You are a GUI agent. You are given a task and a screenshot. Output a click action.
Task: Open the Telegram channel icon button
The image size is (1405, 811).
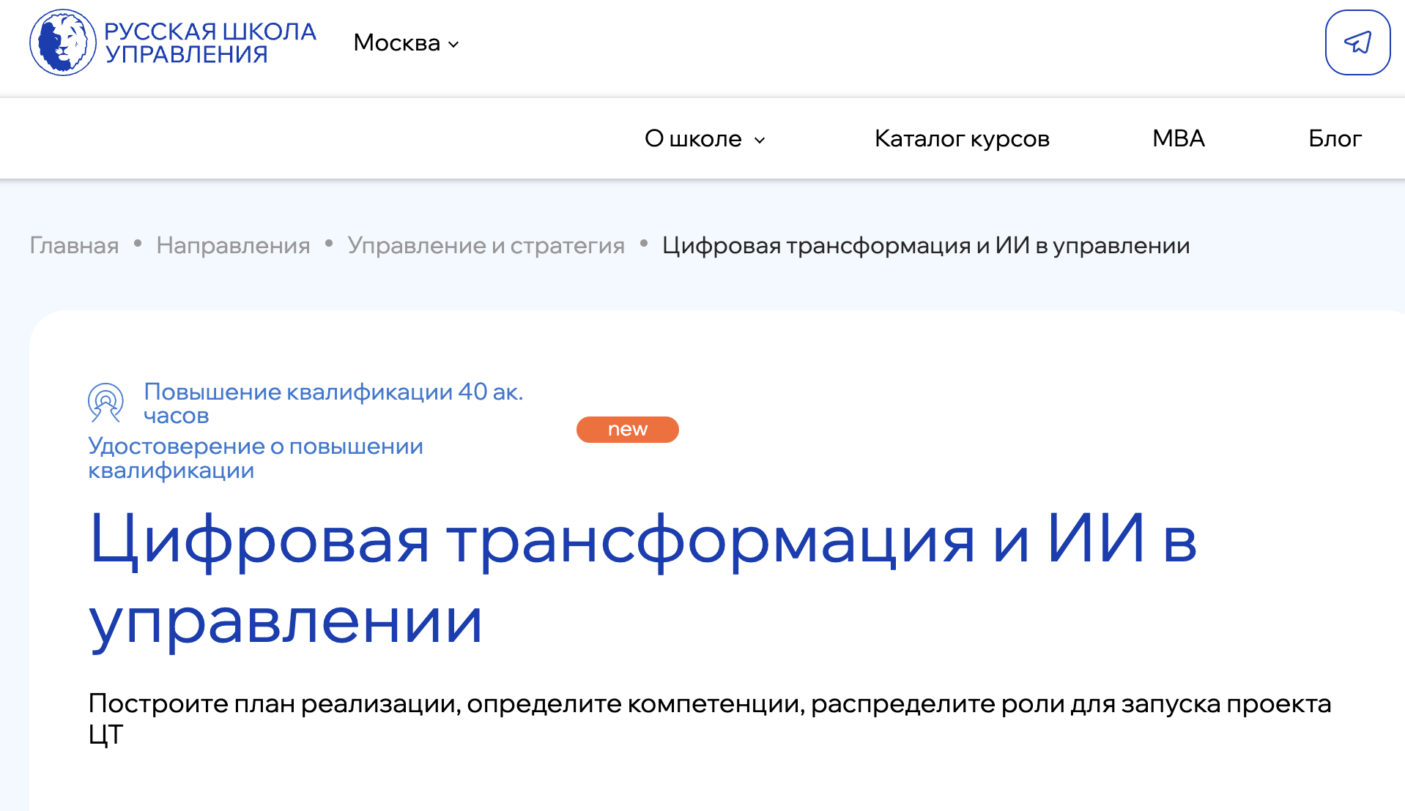click(x=1357, y=42)
